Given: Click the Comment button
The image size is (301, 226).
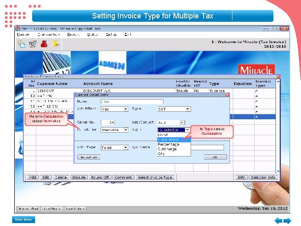Looking at the screenshot, I should 123,177.
